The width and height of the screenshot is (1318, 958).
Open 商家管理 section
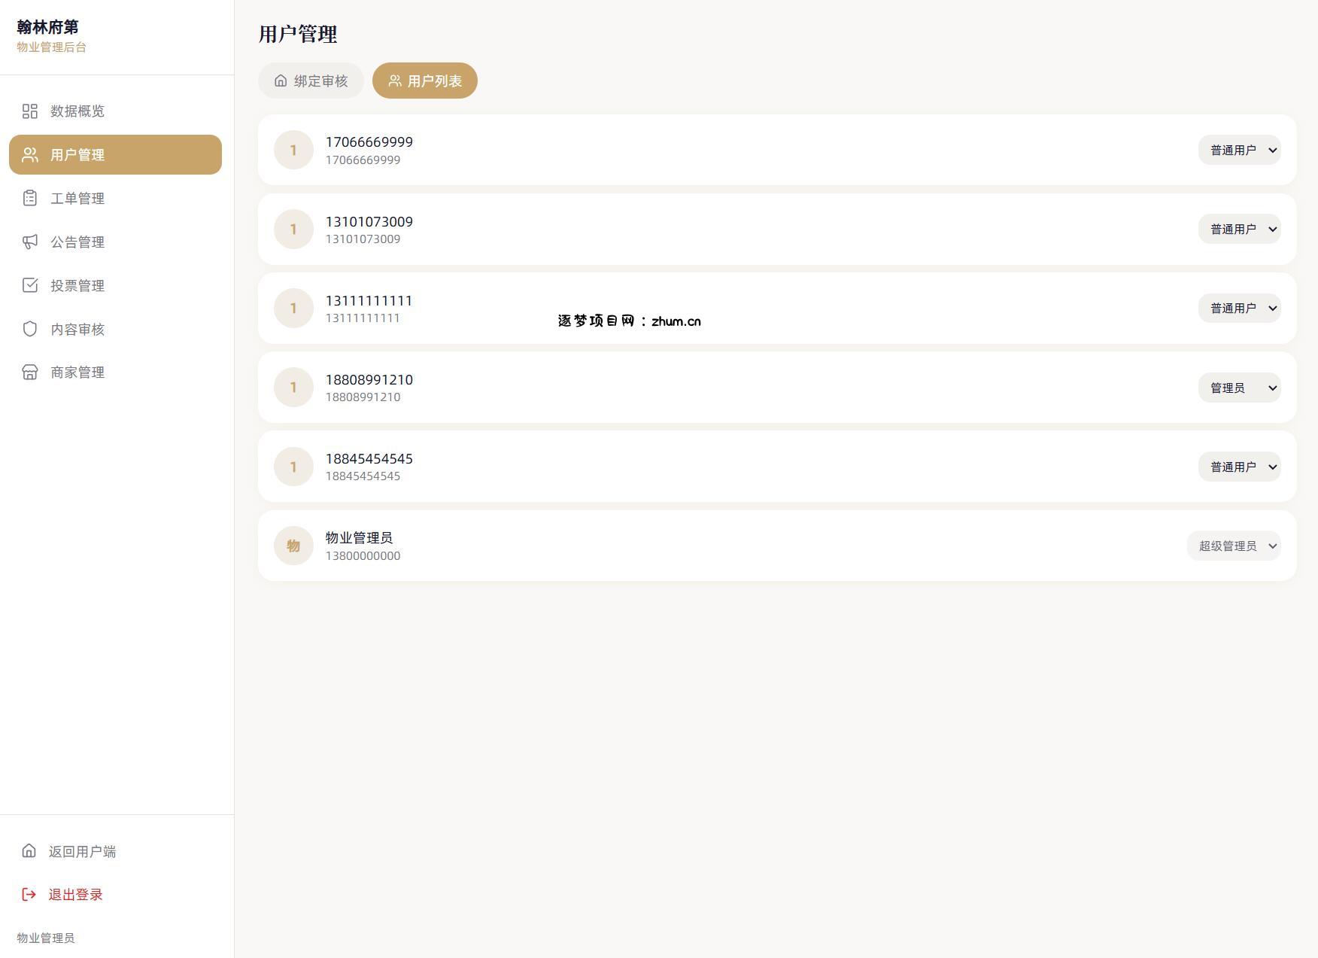click(115, 373)
